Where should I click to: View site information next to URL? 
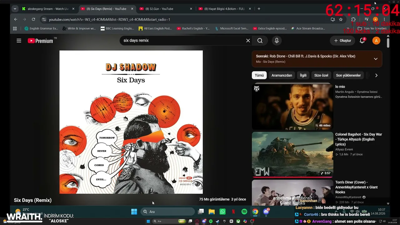click(43, 19)
